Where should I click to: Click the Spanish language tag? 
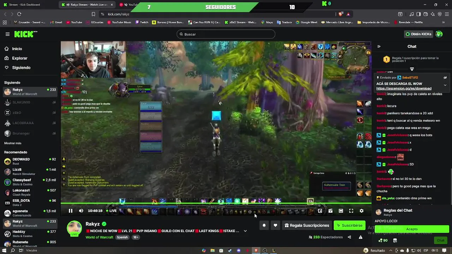tap(122, 237)
